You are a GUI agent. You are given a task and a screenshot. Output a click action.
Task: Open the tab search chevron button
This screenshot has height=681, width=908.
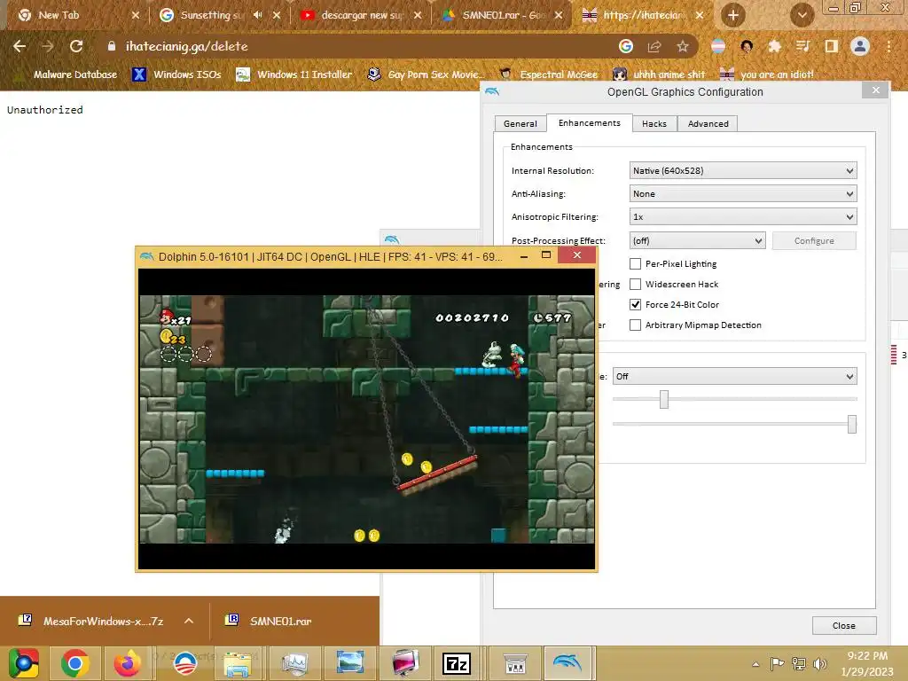click(802, 15)
